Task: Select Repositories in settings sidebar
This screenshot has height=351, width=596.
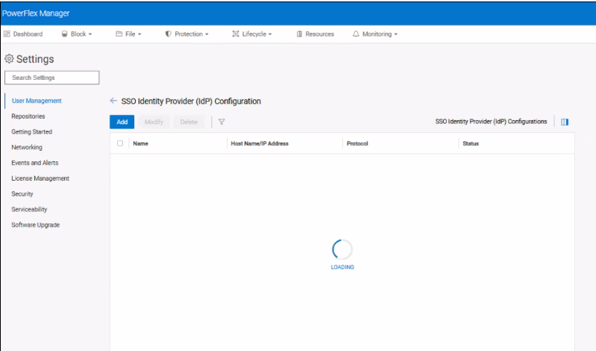Action: (28, 116)
